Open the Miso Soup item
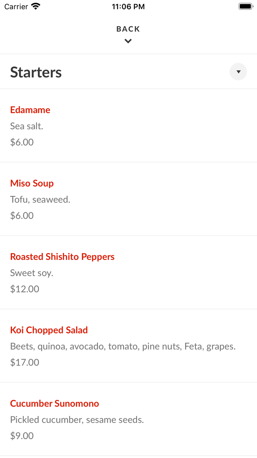Viewport: 257px width, 458px height. tap(32, 183)
